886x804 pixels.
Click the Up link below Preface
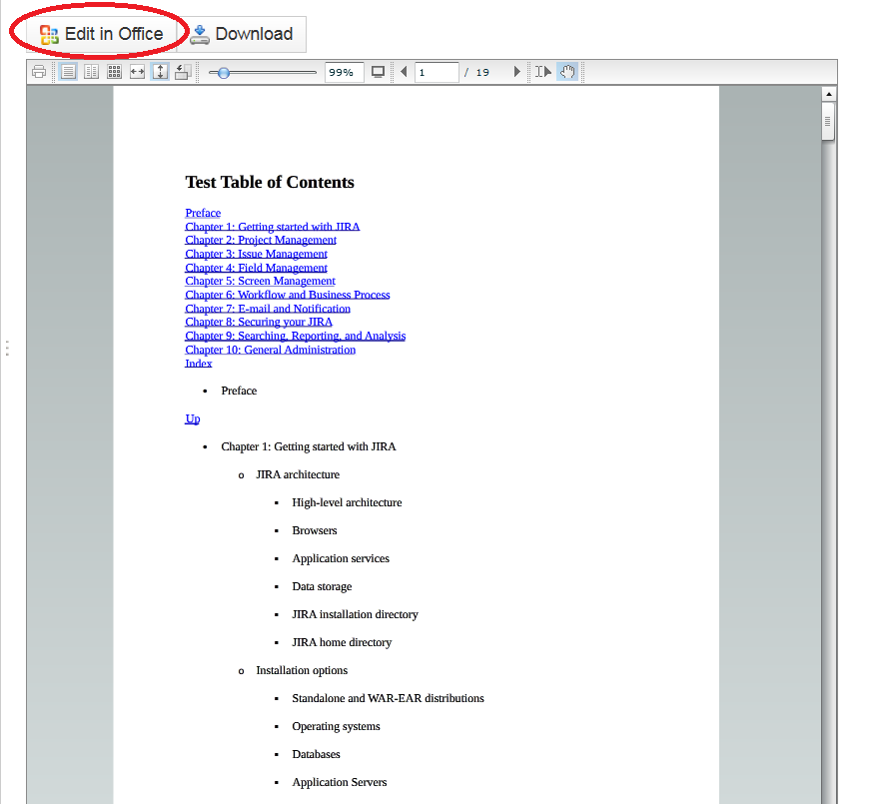[192, 418]
